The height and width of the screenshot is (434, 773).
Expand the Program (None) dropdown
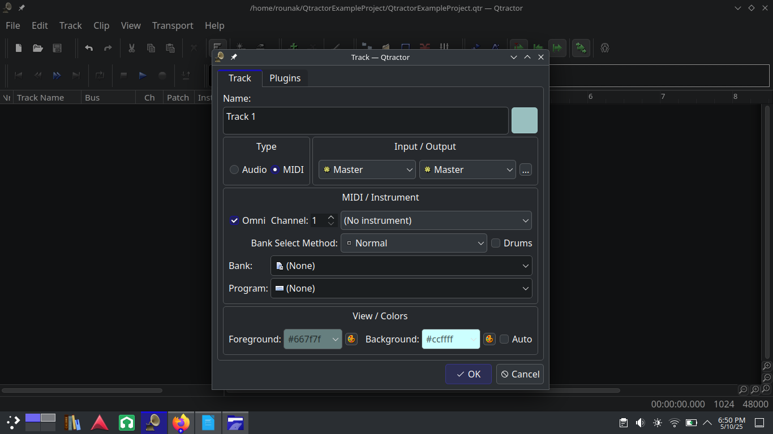(401, 288)
